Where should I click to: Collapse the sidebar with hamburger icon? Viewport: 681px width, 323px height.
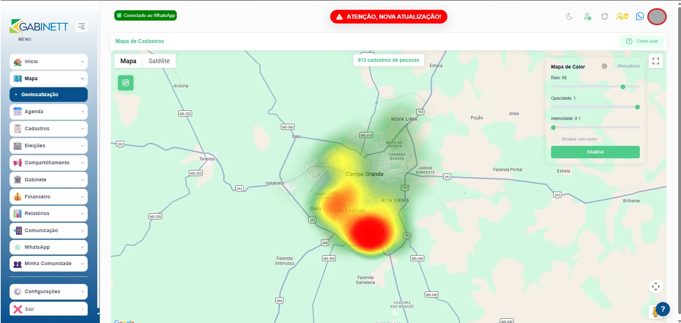point(81,26)
